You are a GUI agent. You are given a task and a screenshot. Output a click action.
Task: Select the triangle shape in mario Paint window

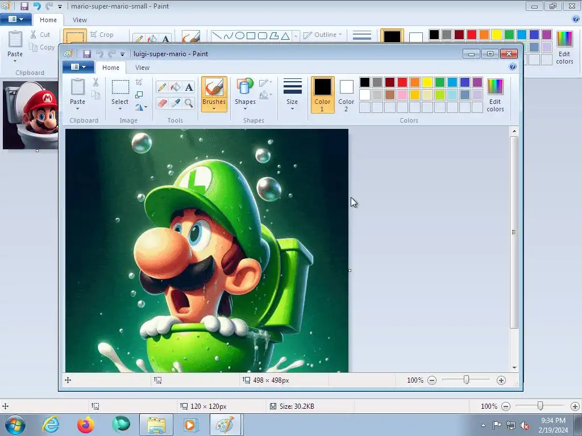coord(285,36)
